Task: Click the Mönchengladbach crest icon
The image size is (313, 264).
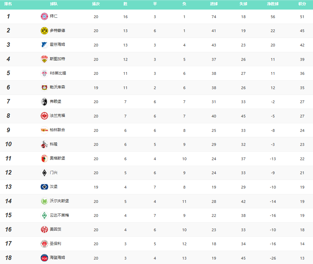Action: tap(44, 173)
